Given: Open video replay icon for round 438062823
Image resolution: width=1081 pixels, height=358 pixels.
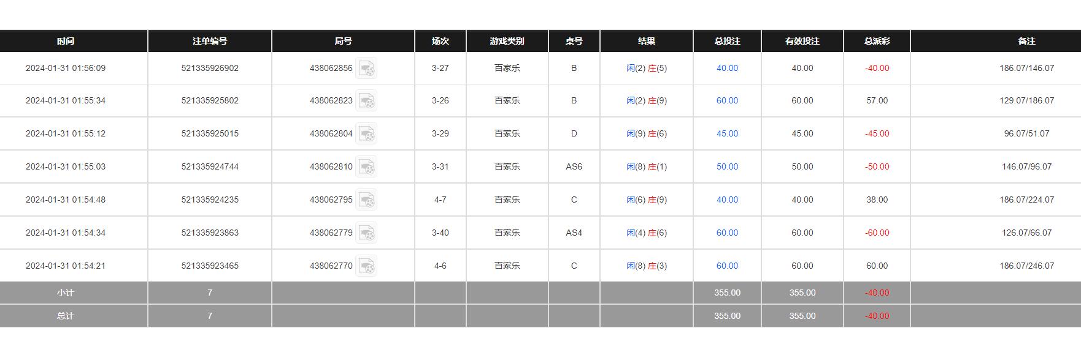Looking at the screenshot, I should (366, 101).
